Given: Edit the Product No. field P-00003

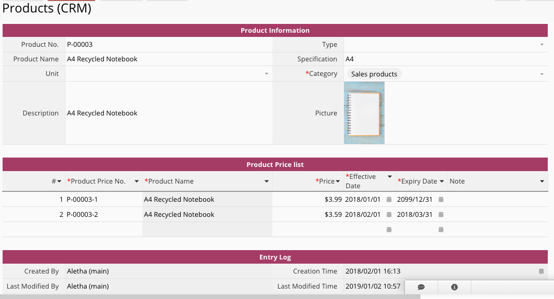Looking at the screenshot, I should pyautogui.click(x=168, y=45).
